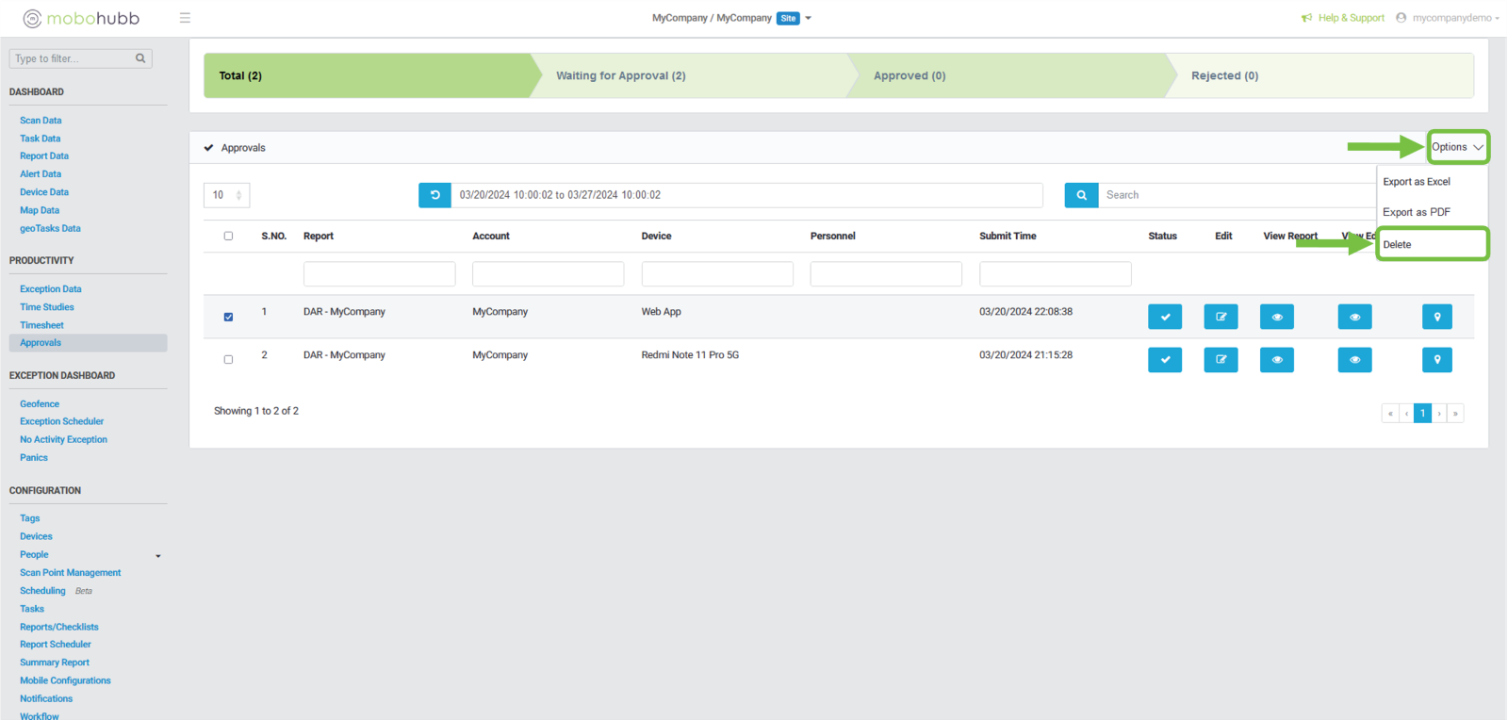This screenshot has width=1508, height=720.
Task: Select Delete from the Options menu
Action: 1397,245
